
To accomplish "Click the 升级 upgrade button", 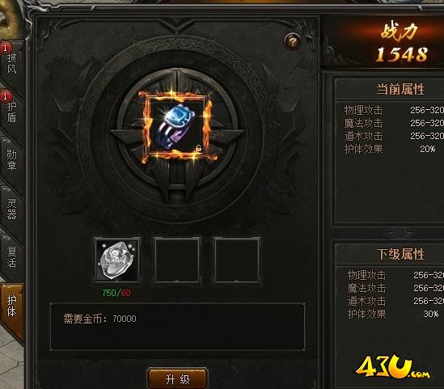I will click(178, 379).
